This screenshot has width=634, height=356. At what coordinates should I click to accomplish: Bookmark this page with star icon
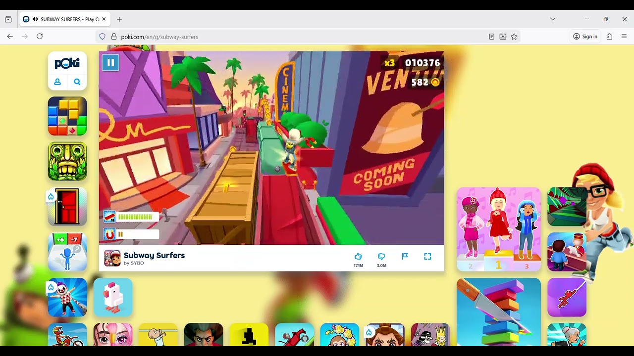[x=514, y=37]
